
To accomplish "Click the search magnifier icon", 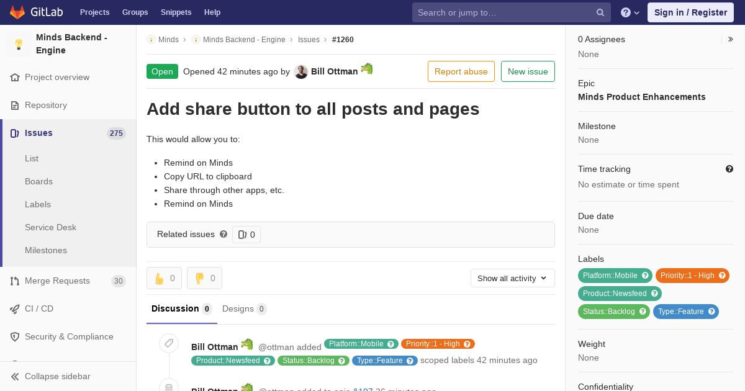I will click(x=600, y=12).
